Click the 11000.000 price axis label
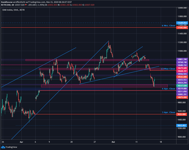This screenshot has height=150, width=189. click(182, 51)
